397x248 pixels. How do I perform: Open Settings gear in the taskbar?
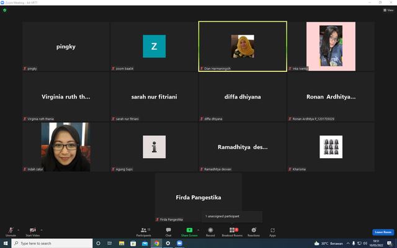pyautogui.click(x=168, y=243)
